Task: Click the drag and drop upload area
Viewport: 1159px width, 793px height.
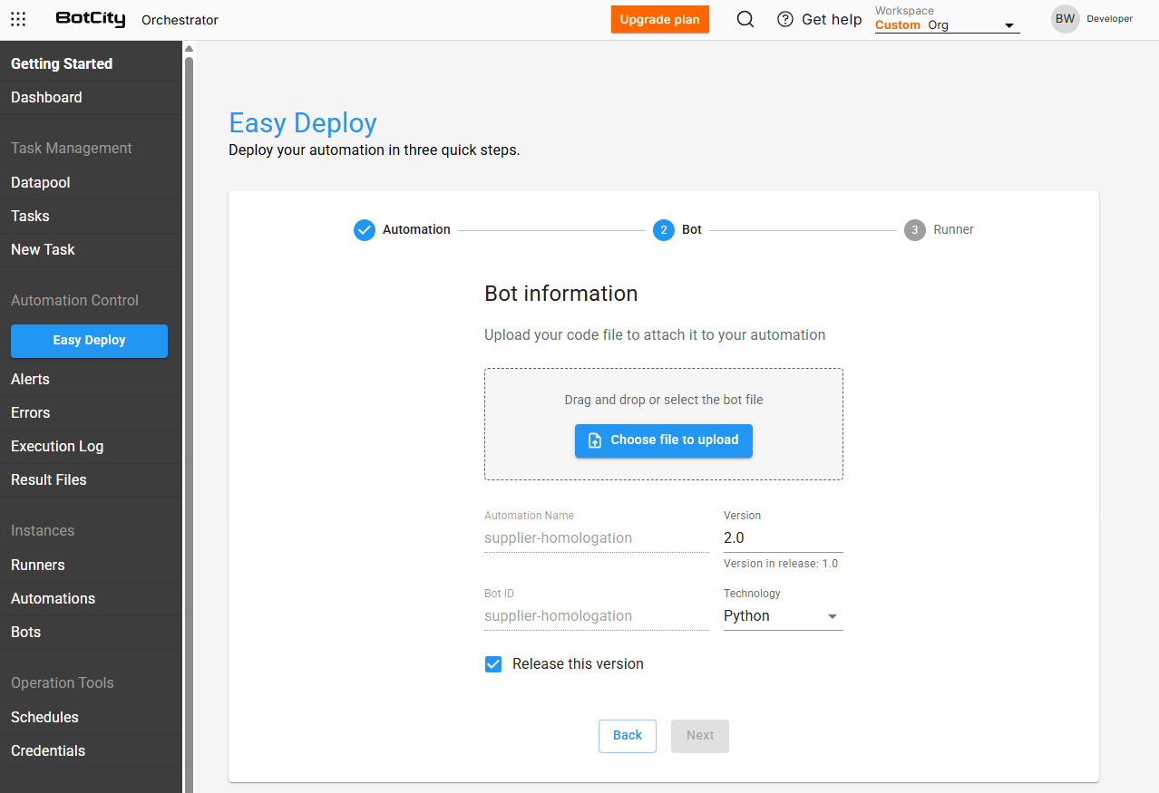Action: pos(664,424)
